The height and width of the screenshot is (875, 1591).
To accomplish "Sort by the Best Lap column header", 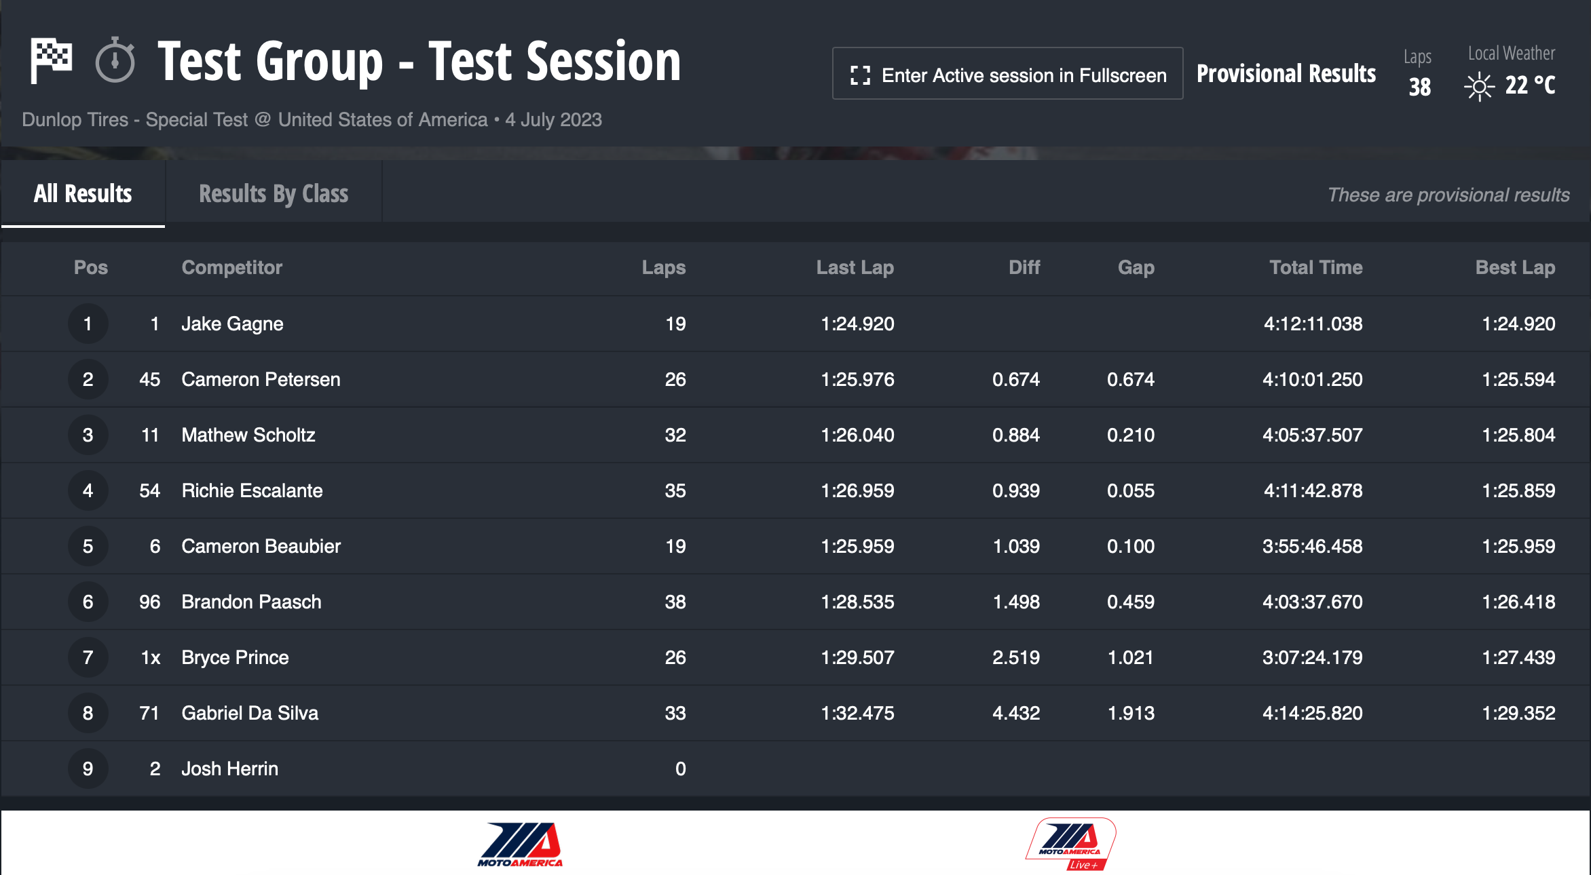I will click(1515, 267).
